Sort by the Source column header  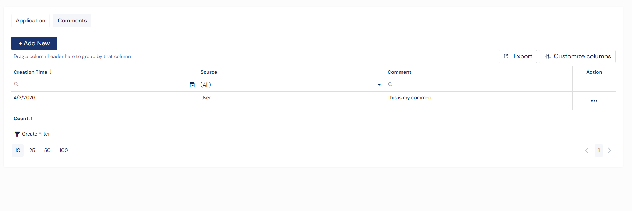(x=209, y=72)
